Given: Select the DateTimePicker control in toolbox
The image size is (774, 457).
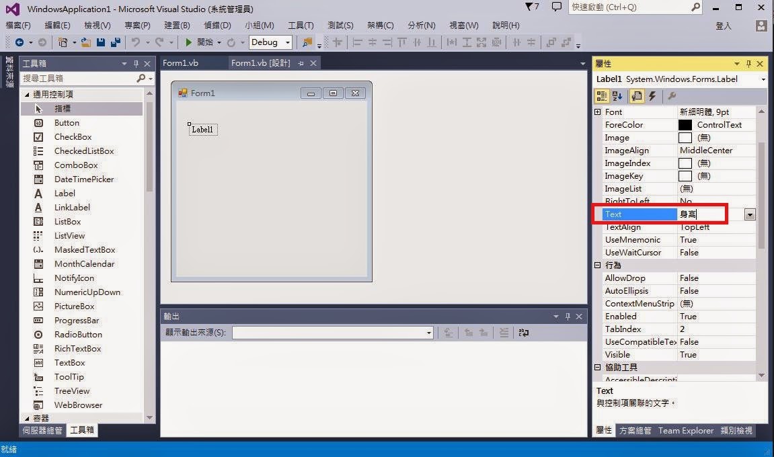Looking at the screenshot, I should tap(84, 179).
